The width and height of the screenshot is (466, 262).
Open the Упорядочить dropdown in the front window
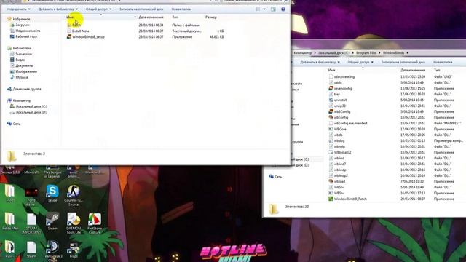(18, 9)
